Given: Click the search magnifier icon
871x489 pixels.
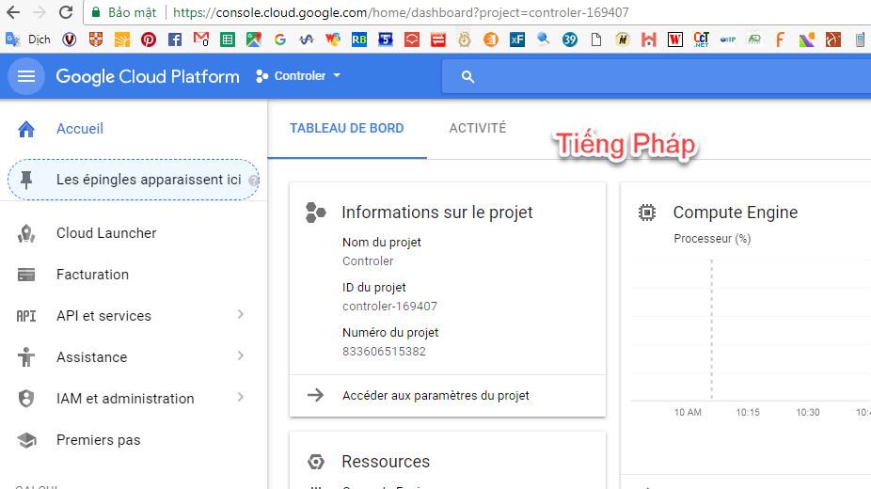Looking at the screenshot, I should click(467, 76).
